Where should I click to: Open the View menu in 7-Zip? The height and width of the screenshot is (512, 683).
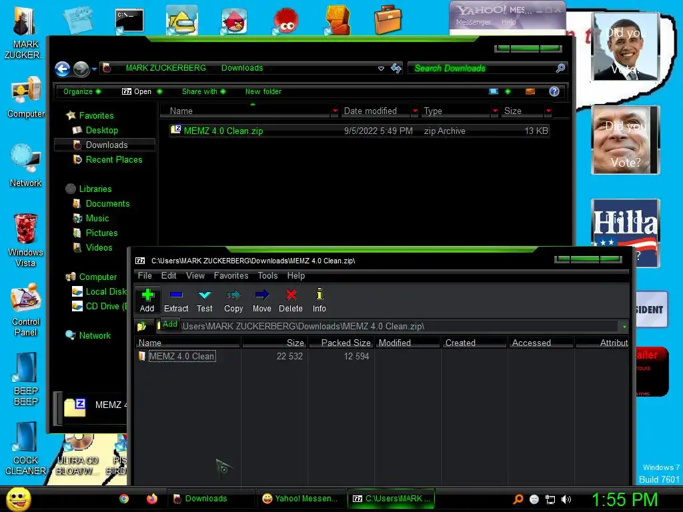point(195,275)
